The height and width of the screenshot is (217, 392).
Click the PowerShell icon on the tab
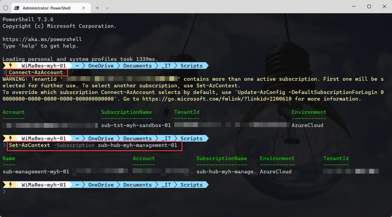point(17,8)
